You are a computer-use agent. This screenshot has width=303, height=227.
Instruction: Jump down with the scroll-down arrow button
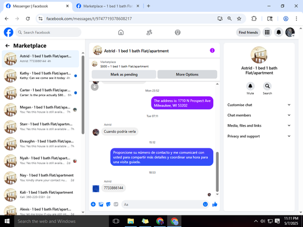95,87
